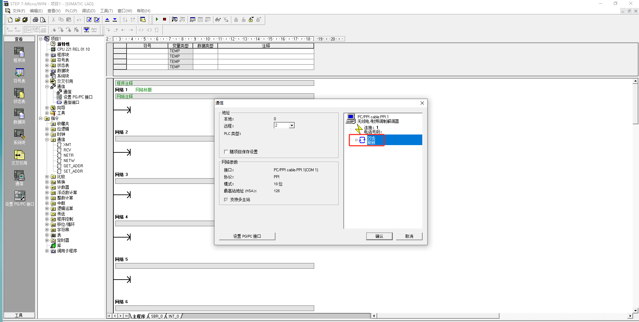This screenshot has height=322, width=639.
Task: Click the editor vertical scrollbar down arrow
Action: [635, 310]
